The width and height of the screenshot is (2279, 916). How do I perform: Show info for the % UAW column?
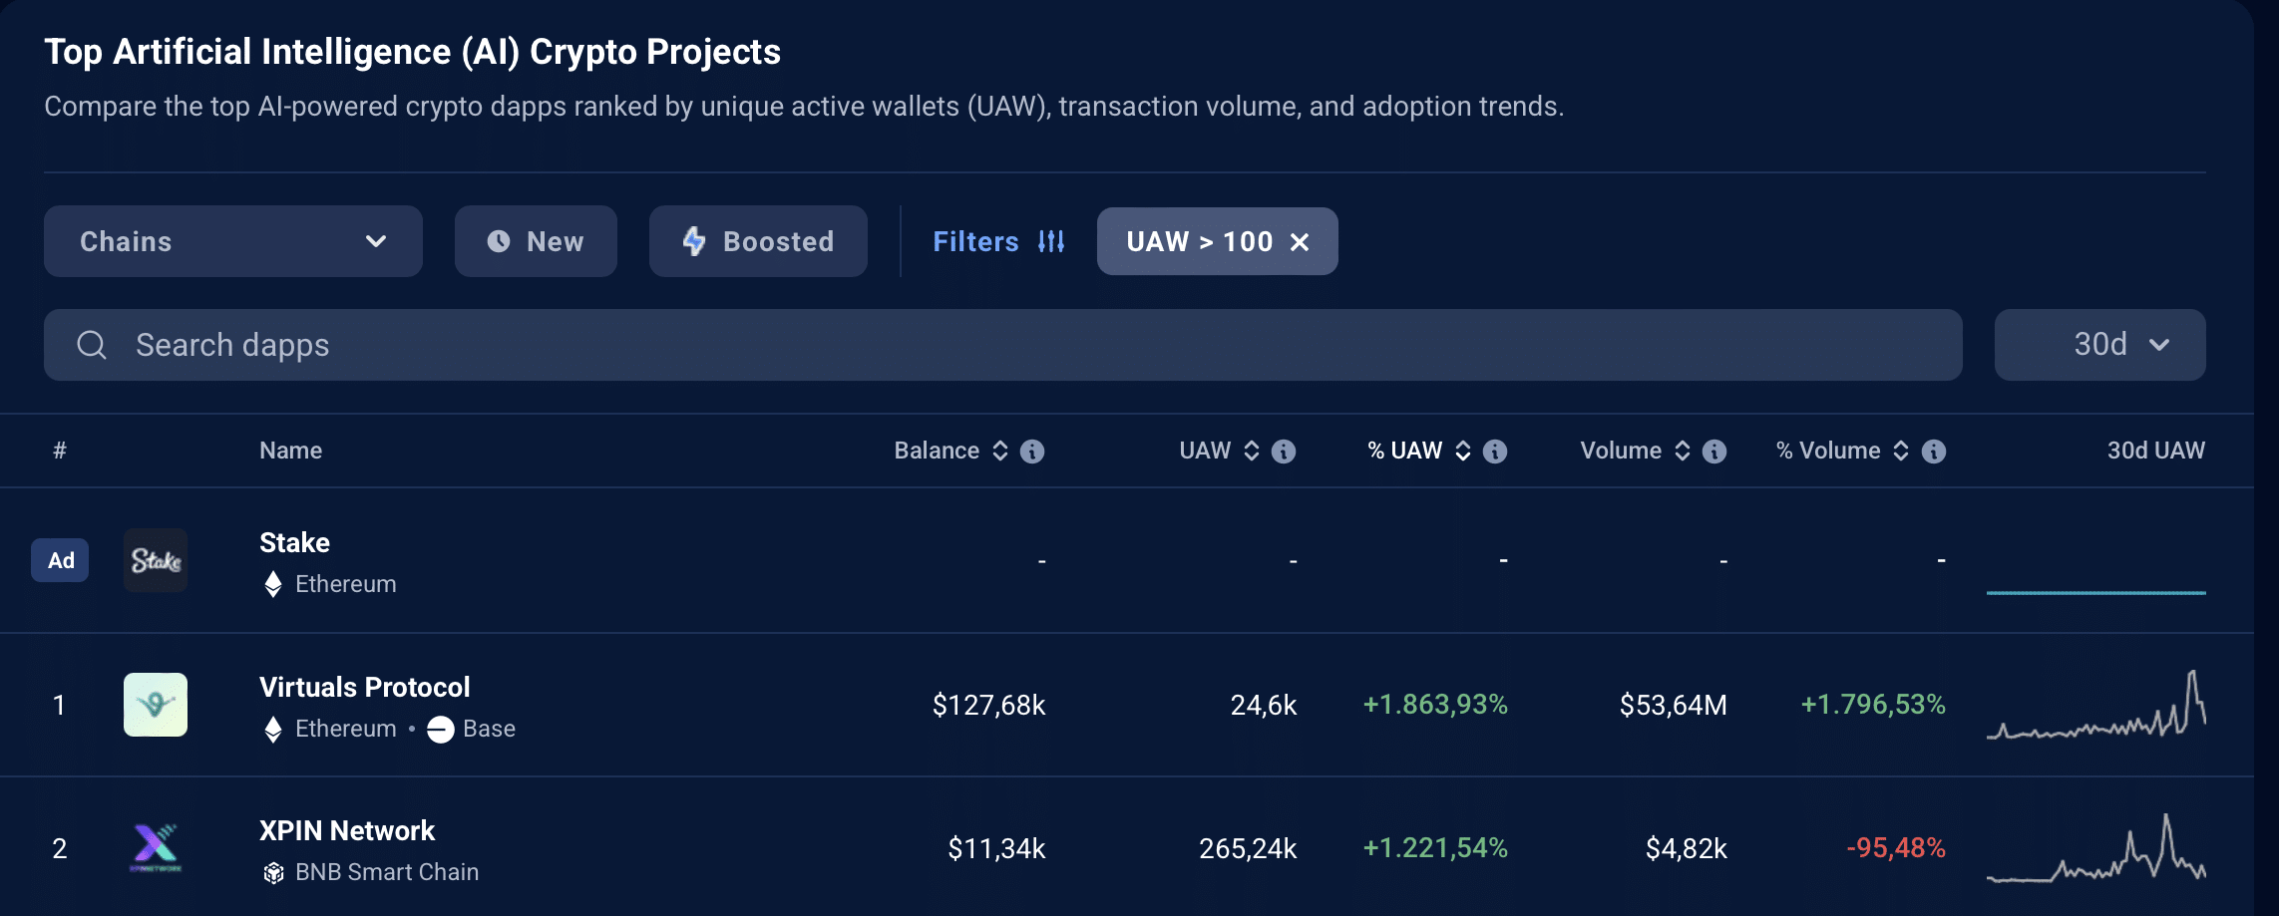1495,452
